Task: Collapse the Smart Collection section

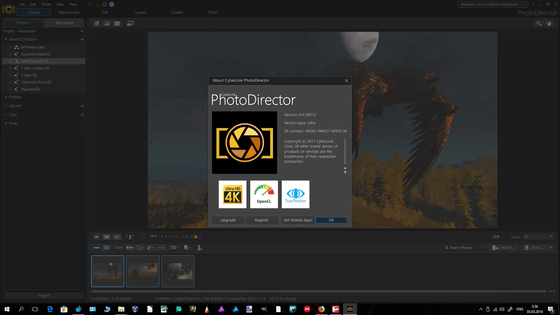Action: point(6,39)
